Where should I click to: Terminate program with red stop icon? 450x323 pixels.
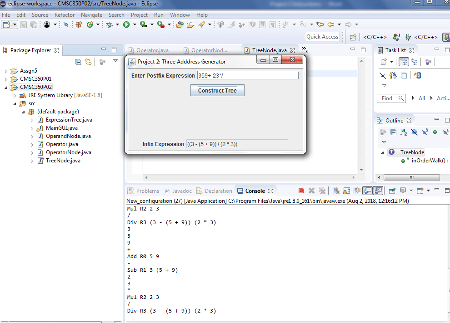[301, 191]
